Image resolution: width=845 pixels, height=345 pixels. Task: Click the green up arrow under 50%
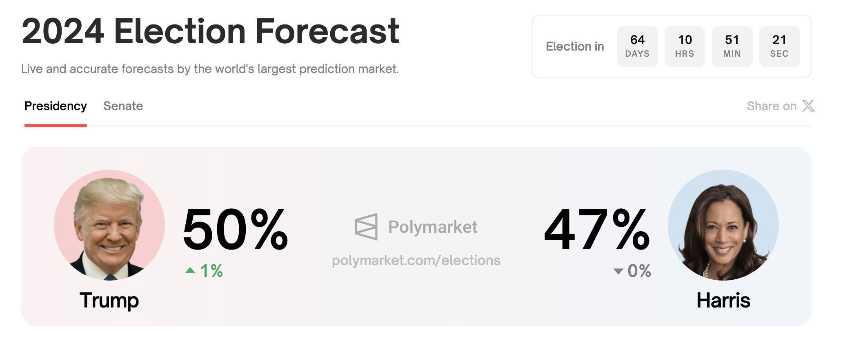190,270
